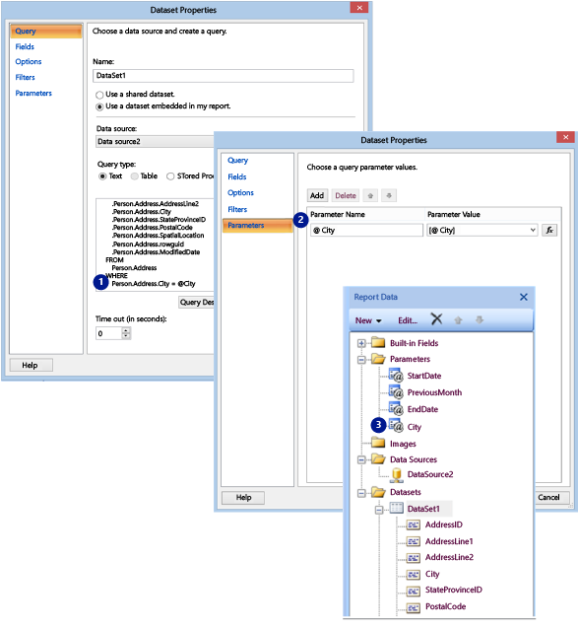Select the highlighted Query page in back dialog
Screen dimensions: 578x629
click(x=45, y=32)
